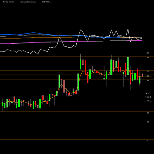
Task: Click the price axis label '21'
Action: [148, 71]
